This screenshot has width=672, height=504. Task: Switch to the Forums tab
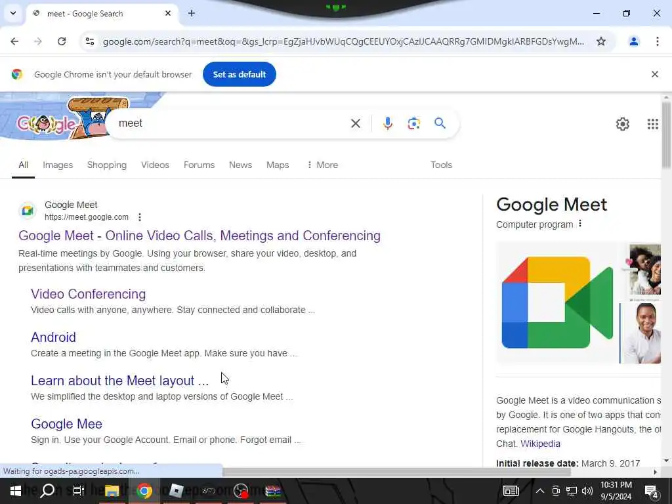pyautogui.click(x=199, y=165)
